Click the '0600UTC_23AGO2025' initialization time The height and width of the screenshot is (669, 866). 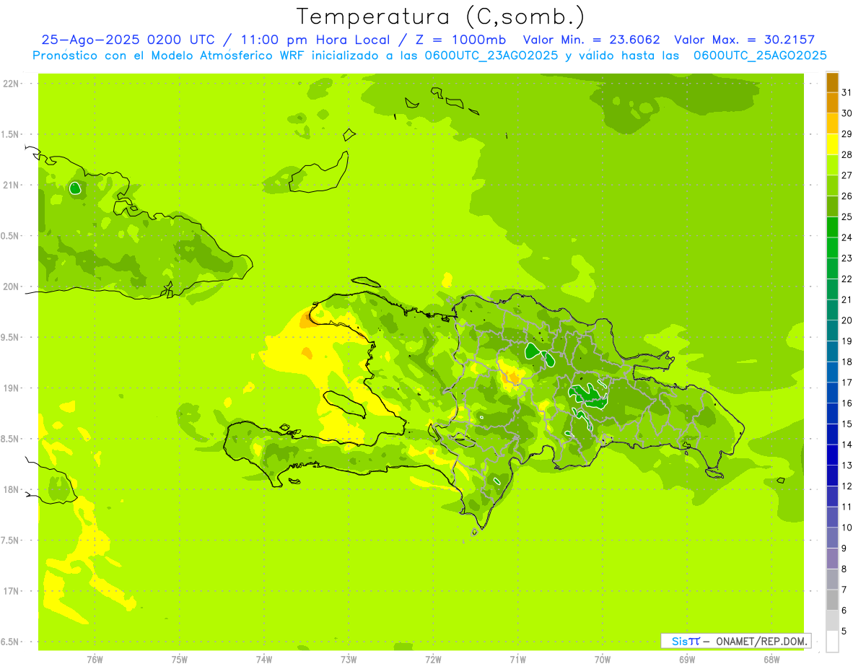pyautogui.click(x=490, y=56)
